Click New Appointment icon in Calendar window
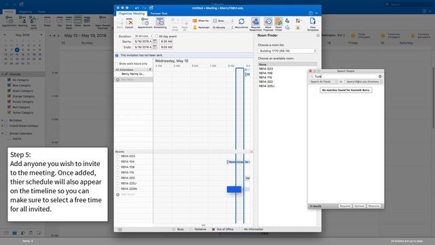This screenshot has width=435, height=245. (x=10, y=20)
